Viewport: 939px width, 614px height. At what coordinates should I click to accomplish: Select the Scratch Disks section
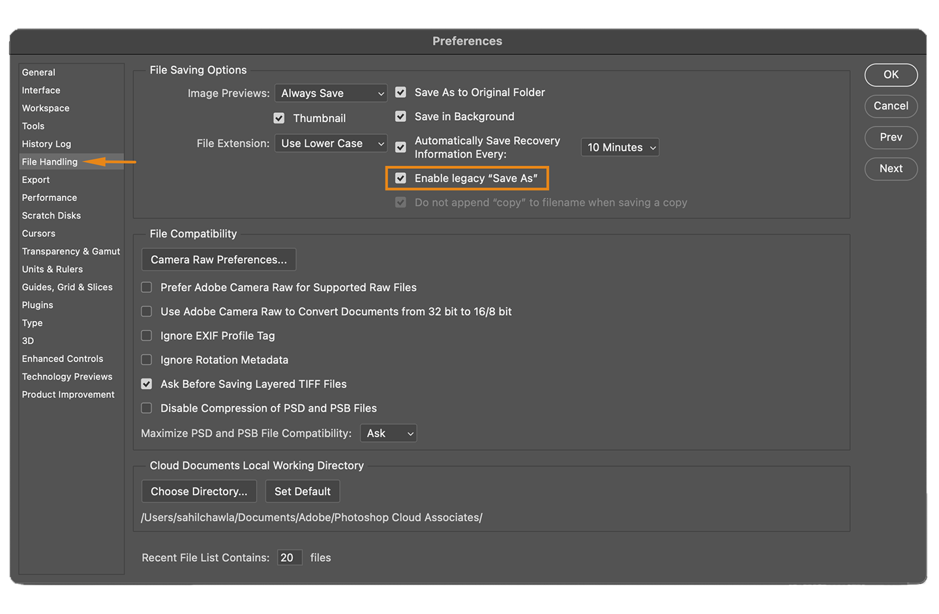[51, 215]
